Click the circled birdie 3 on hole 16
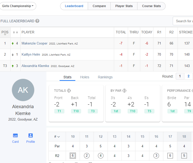This screenshot has height=163, width=193. [156, 156]
